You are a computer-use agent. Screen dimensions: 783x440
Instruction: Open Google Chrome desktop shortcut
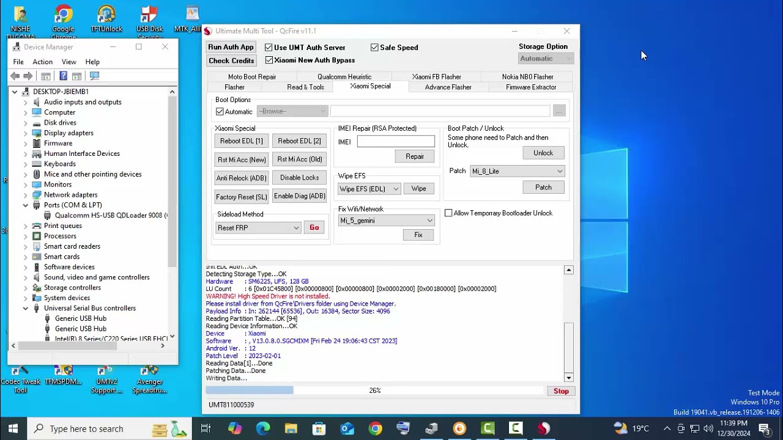[x=63, y=20]
